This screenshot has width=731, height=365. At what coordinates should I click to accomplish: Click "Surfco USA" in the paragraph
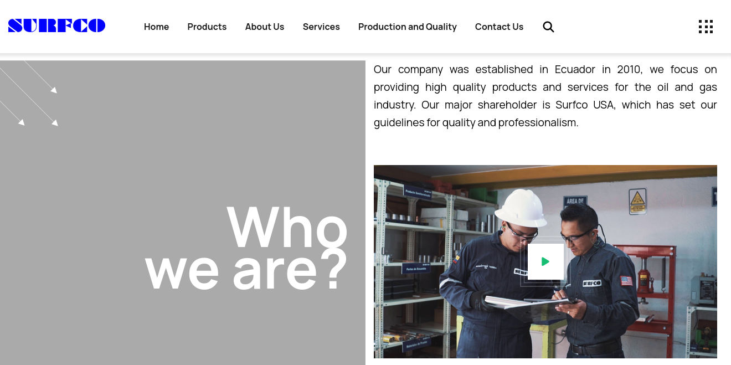coord(584,105)
